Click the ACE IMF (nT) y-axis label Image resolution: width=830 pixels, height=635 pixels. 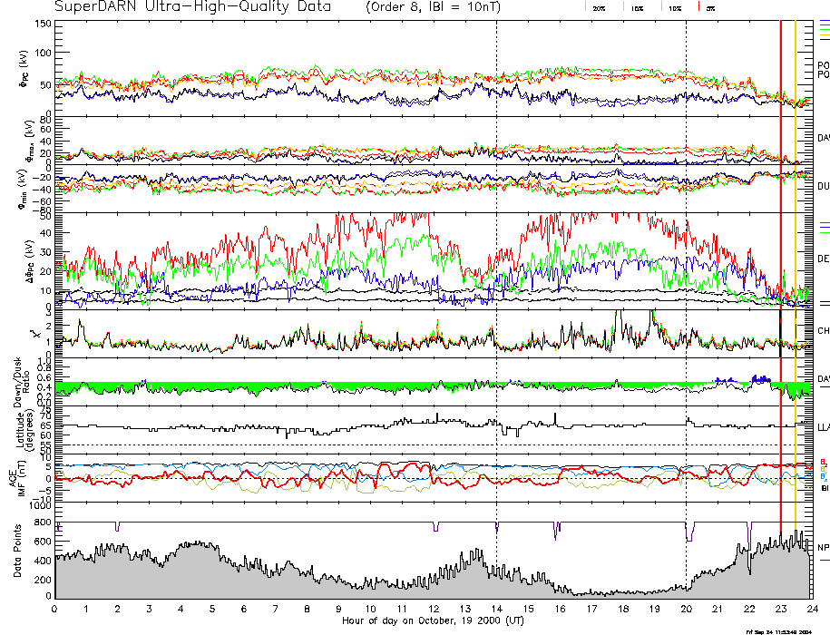pyautogui.click(x=16, y=478)
